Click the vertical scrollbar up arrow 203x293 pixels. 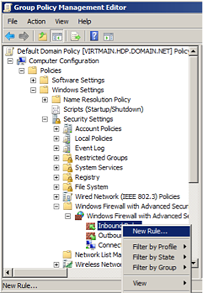pos(193,51)
